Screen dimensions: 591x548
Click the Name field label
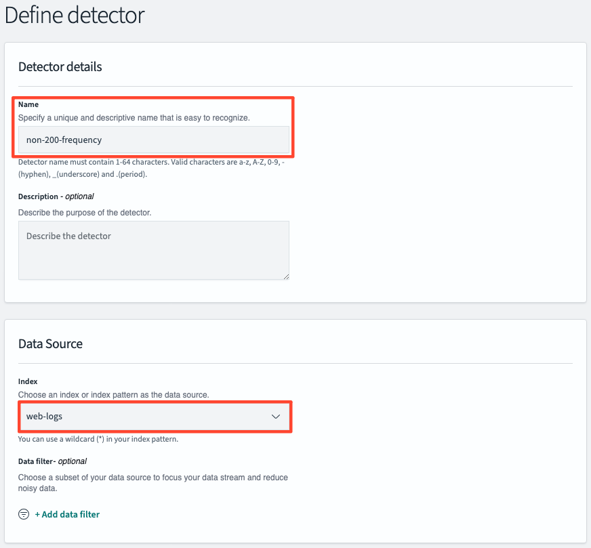coord(28,104)
